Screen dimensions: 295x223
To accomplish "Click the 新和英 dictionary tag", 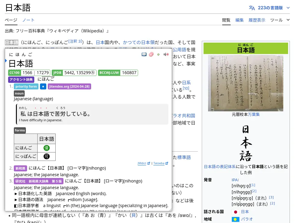I will point(20,168).
